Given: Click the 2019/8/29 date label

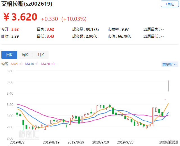Looking at the screenshot, I should coord(76,142).
